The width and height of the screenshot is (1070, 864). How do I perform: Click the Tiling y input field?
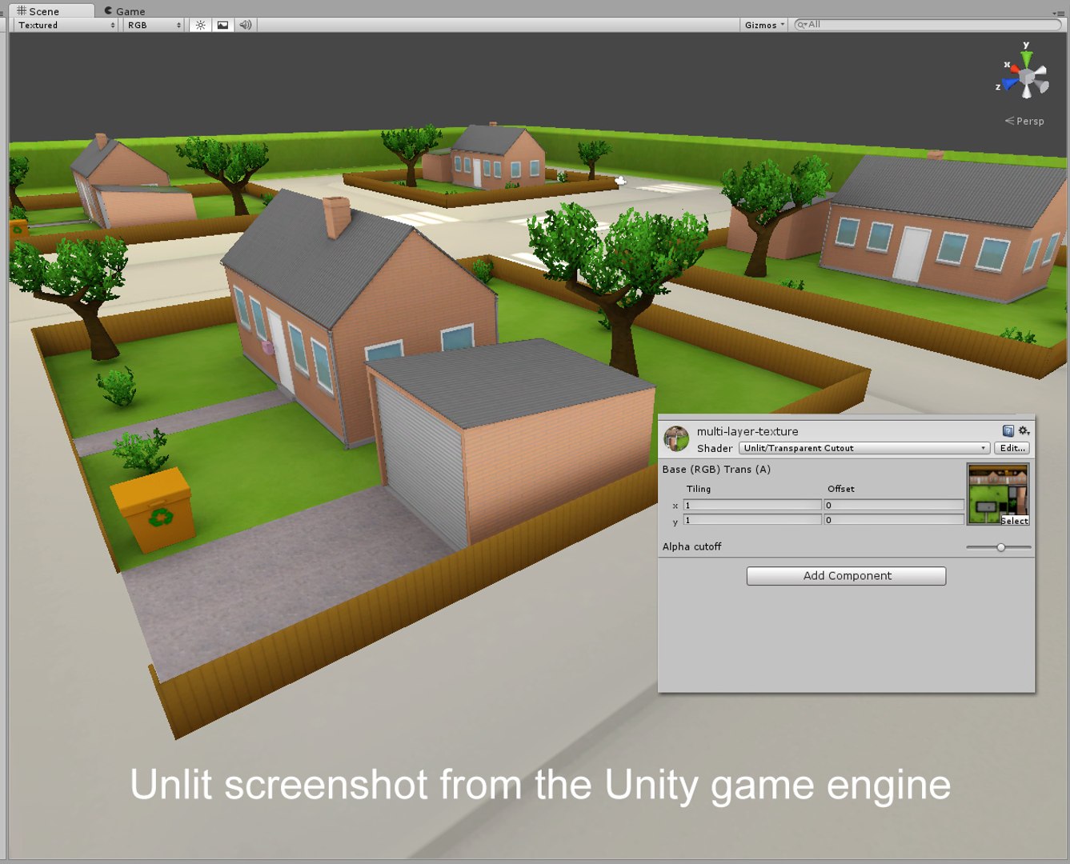tap(752, 520)
